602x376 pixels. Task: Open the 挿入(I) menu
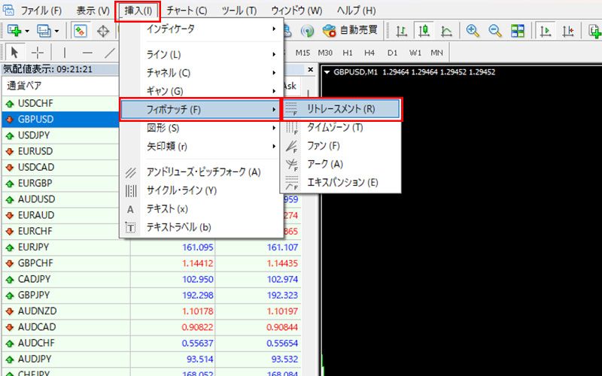click(138, 11)
